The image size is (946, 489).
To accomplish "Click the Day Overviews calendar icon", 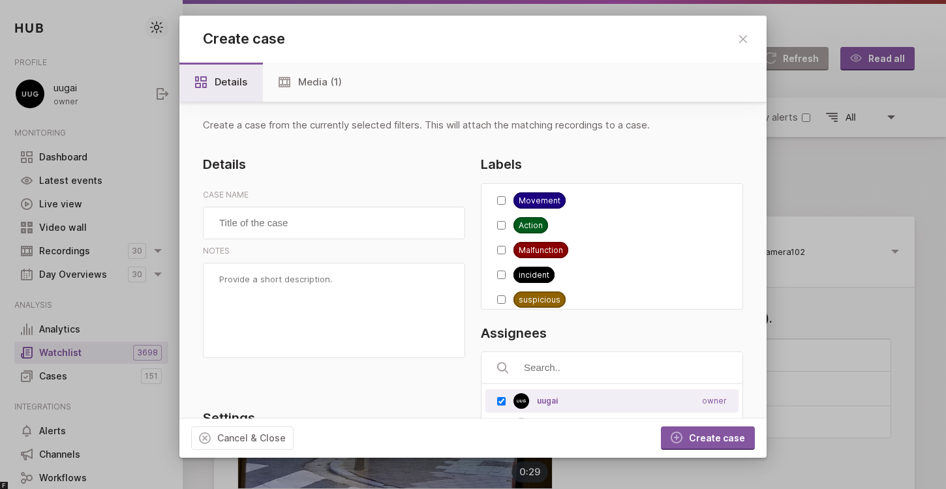I will point(27,274).
